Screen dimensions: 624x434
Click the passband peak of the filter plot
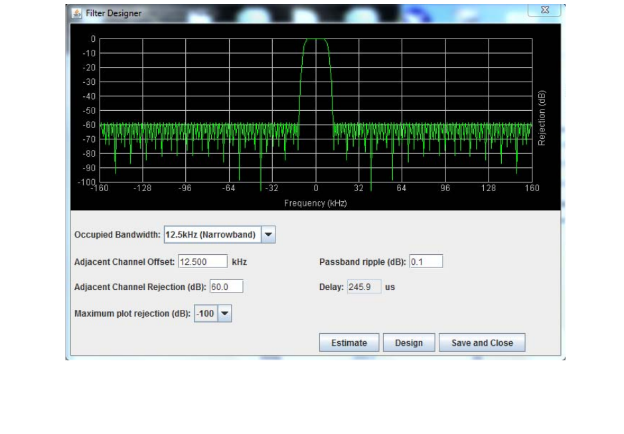click(315, 39)
